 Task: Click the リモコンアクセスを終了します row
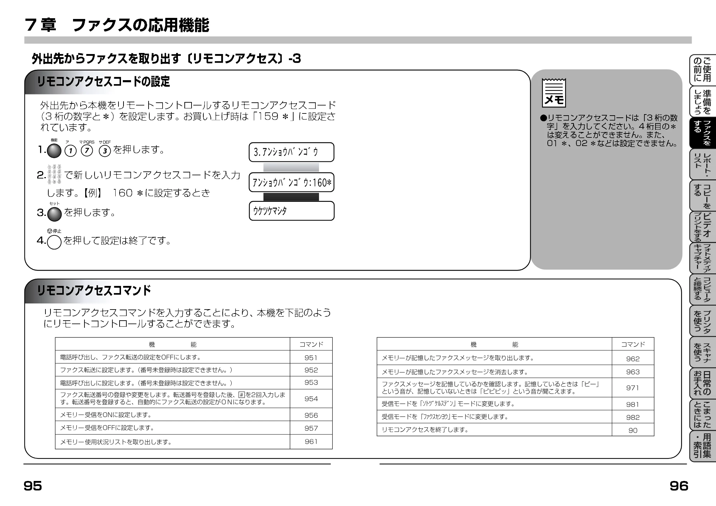pos(516,430)
